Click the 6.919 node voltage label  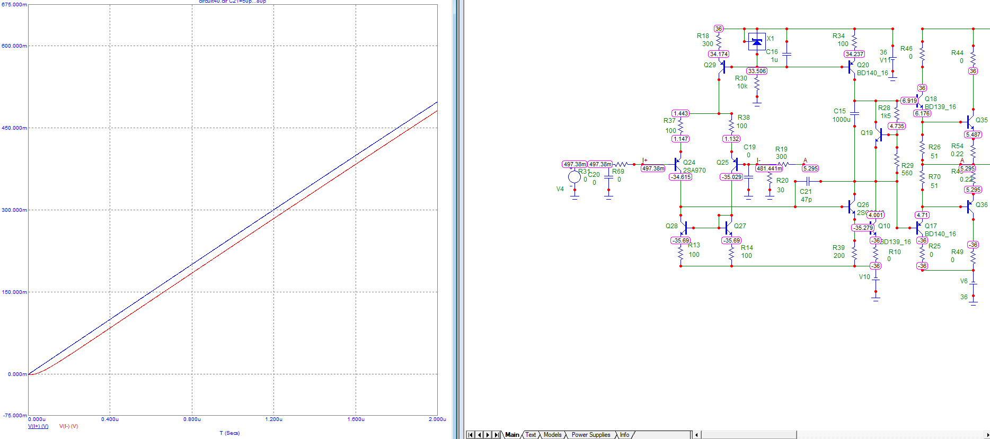coord(909,101)
